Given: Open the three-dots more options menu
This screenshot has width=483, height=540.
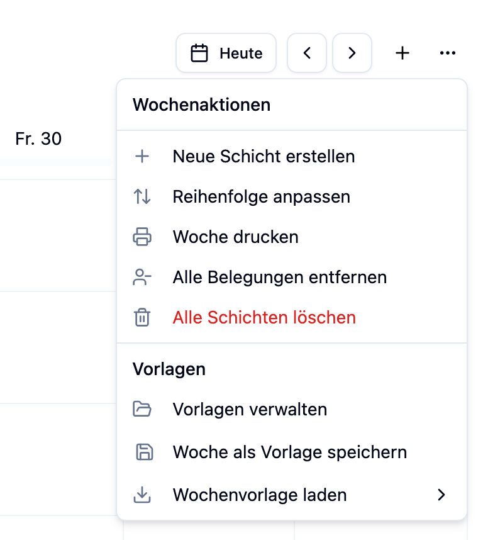Looking at the screenshot, I should click(447, 53).
